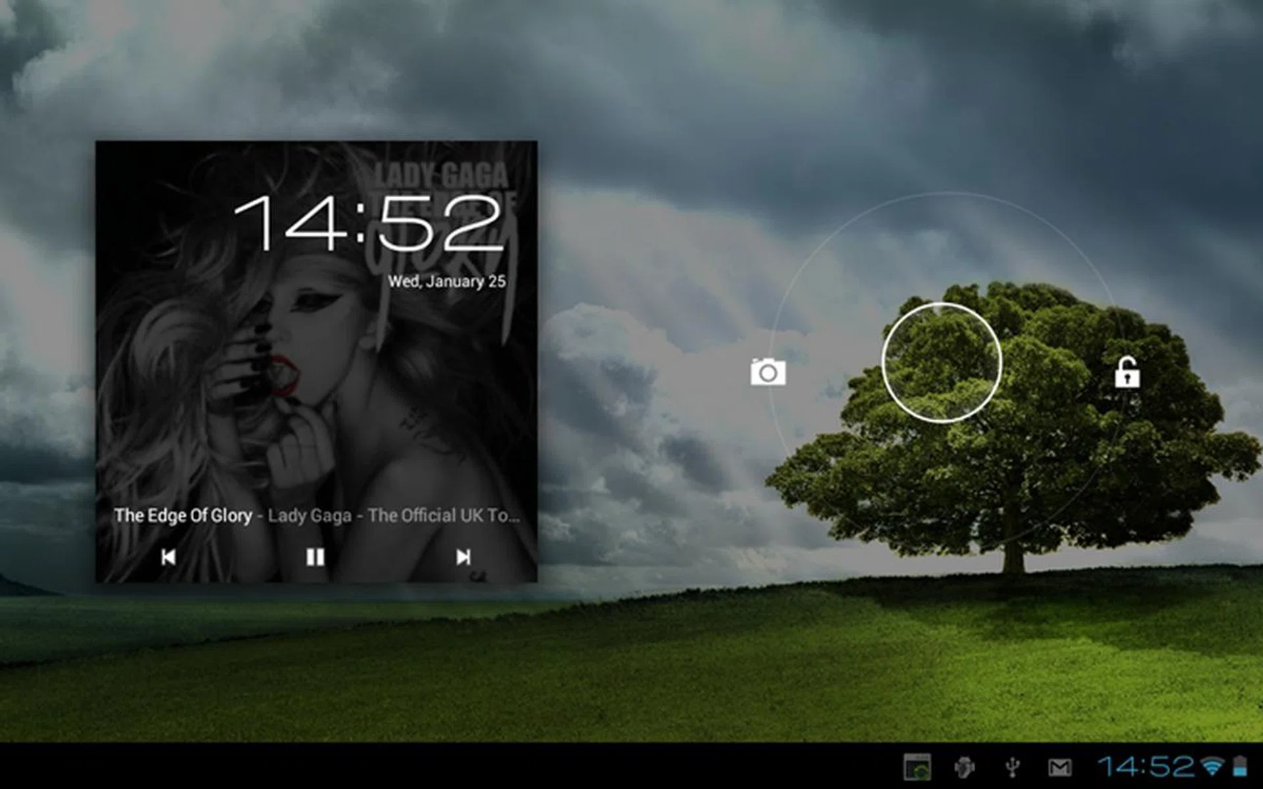Screen dimensions: 1263x789
Task: Tap the Wed, January 25 date text
Action: click(x=447, y=281)
